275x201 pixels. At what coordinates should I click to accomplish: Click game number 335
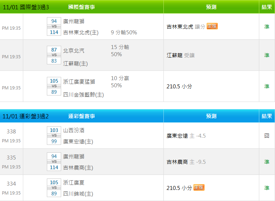click(x=11, y=157)
